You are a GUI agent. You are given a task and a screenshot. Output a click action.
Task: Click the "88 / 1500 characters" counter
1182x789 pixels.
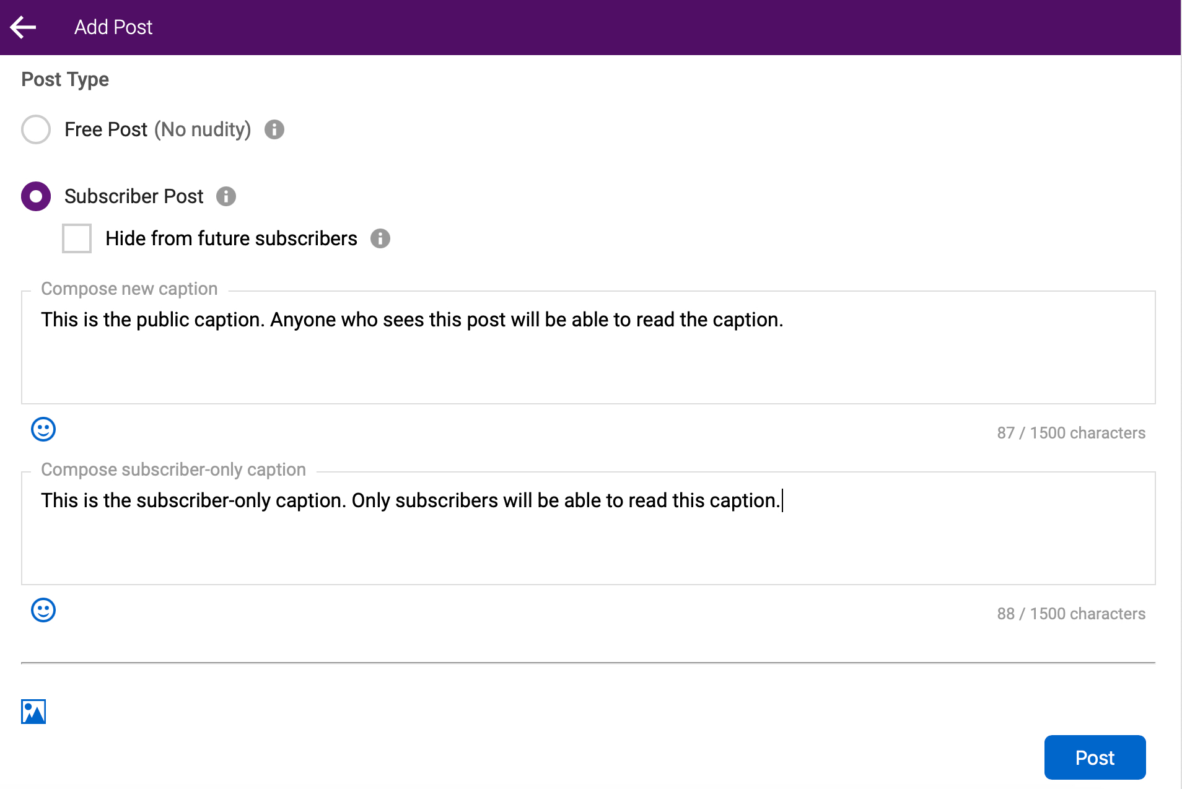point(1071,614)
